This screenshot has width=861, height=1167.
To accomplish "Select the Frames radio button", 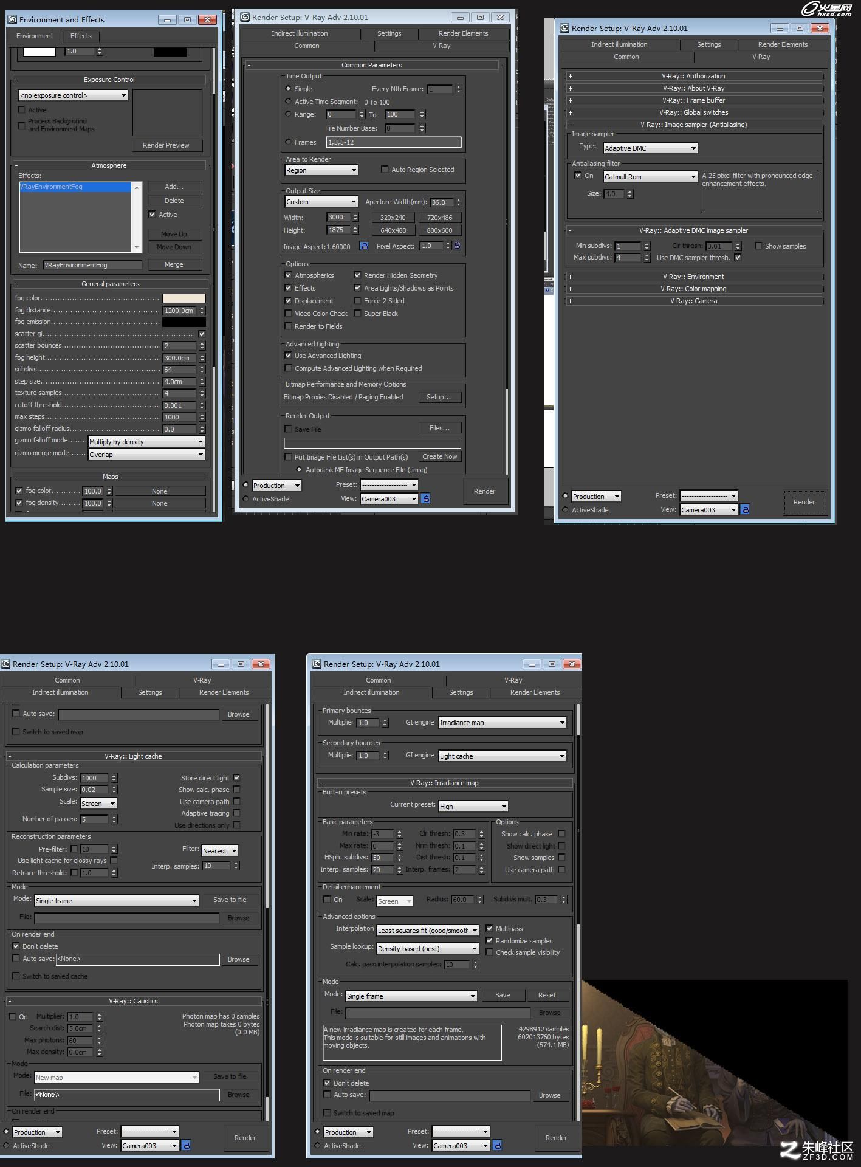I will coord(288,142).
